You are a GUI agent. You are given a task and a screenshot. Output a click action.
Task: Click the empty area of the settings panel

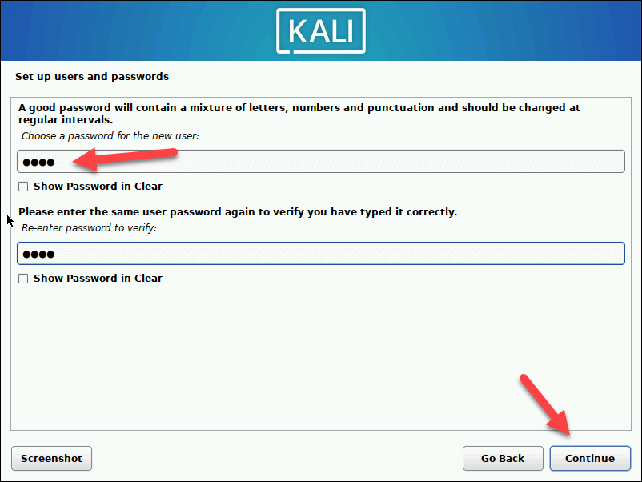point(320,356)
